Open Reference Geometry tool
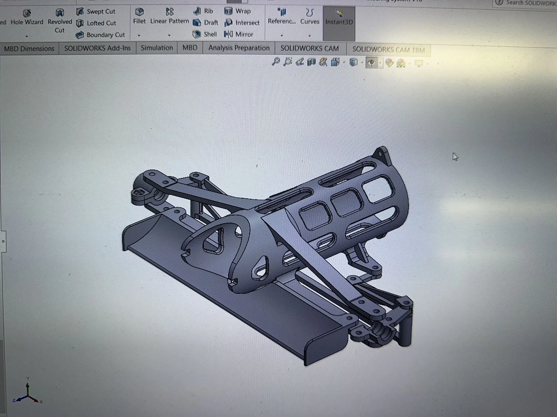The image size is (557, 417). pos(282,16)
